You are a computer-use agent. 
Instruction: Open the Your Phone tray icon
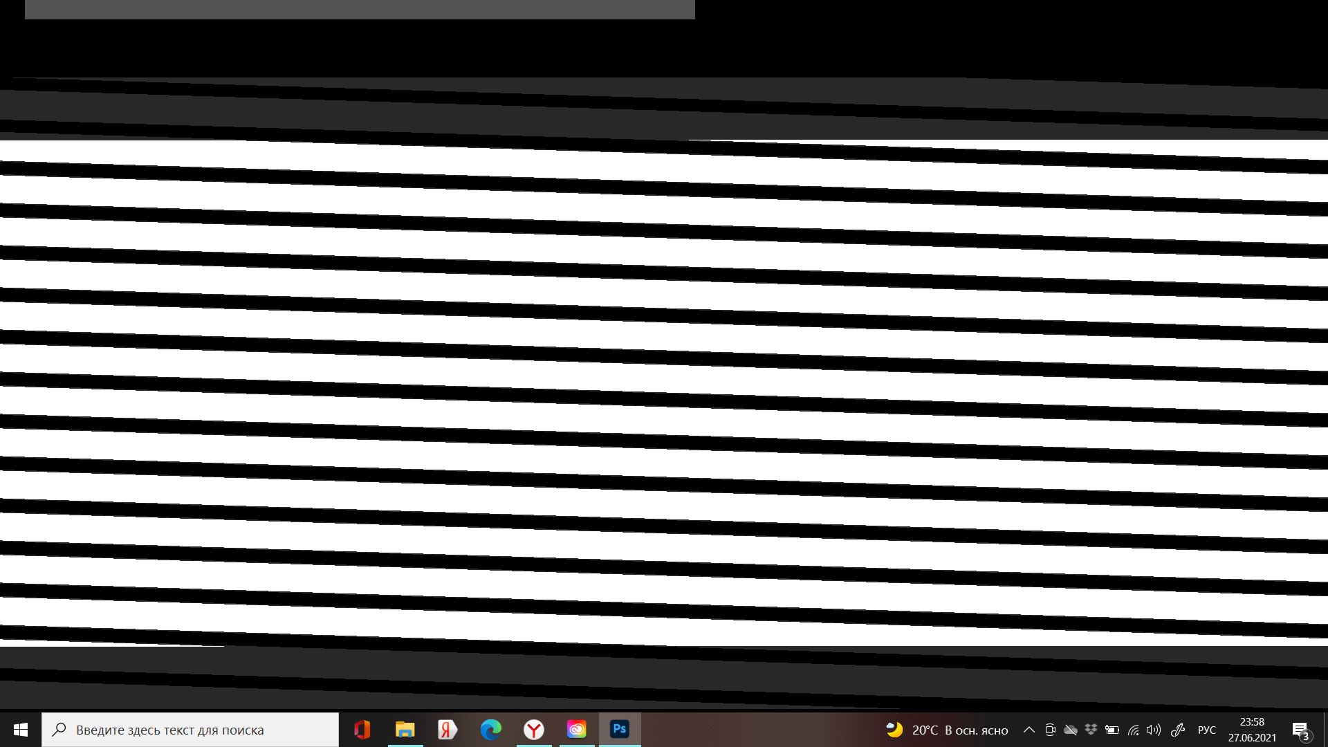[x=1050, y=730]
